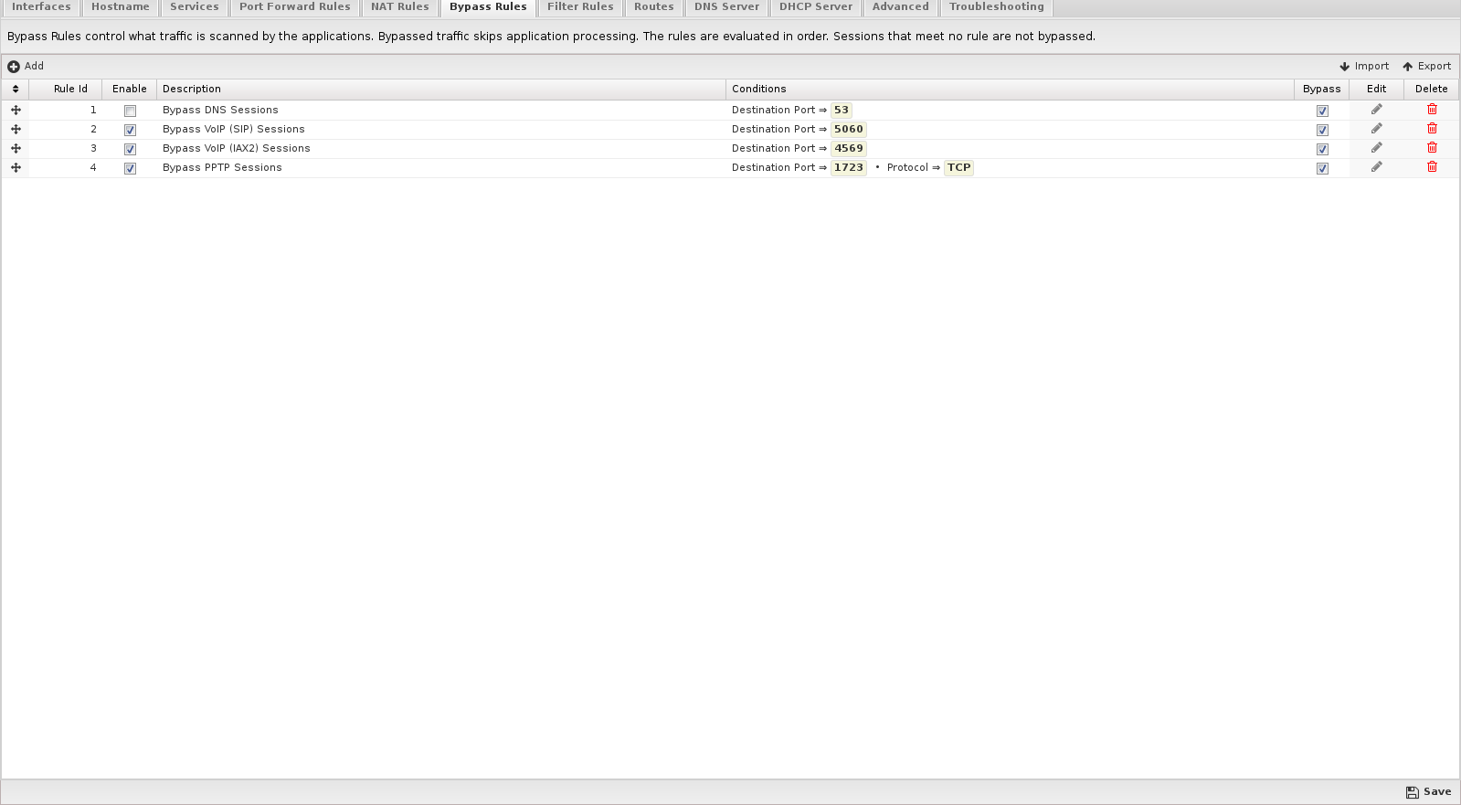
Task: Disable the Bypass PPTP Sessions rule
Action: click(130, 168)
